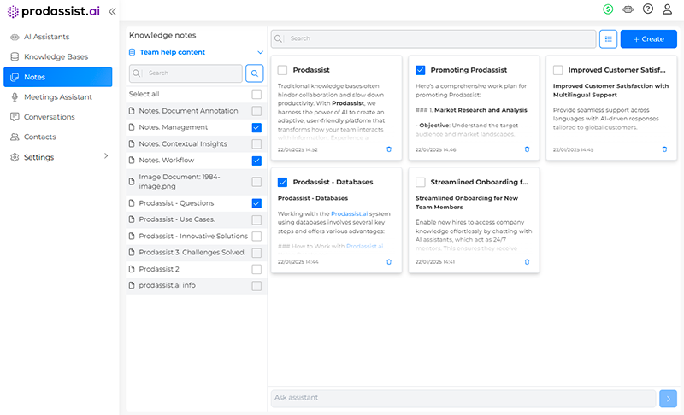This screenshot has width=684, height=415.
Task: Delete the Promoting Prodassist note via trash icon
Action: (x=527, y=149)
